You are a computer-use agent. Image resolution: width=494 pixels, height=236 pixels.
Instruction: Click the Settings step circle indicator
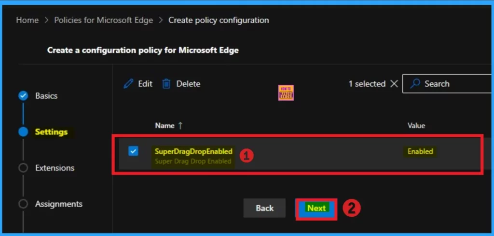click(x=23, y=132)
